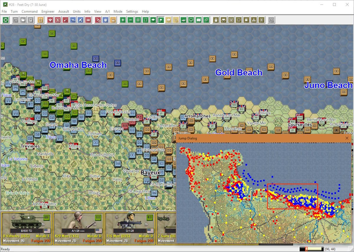Screen dimensions: 354x252
Task: Select the D/1/26 machine gun unit card
Action: 130,228
